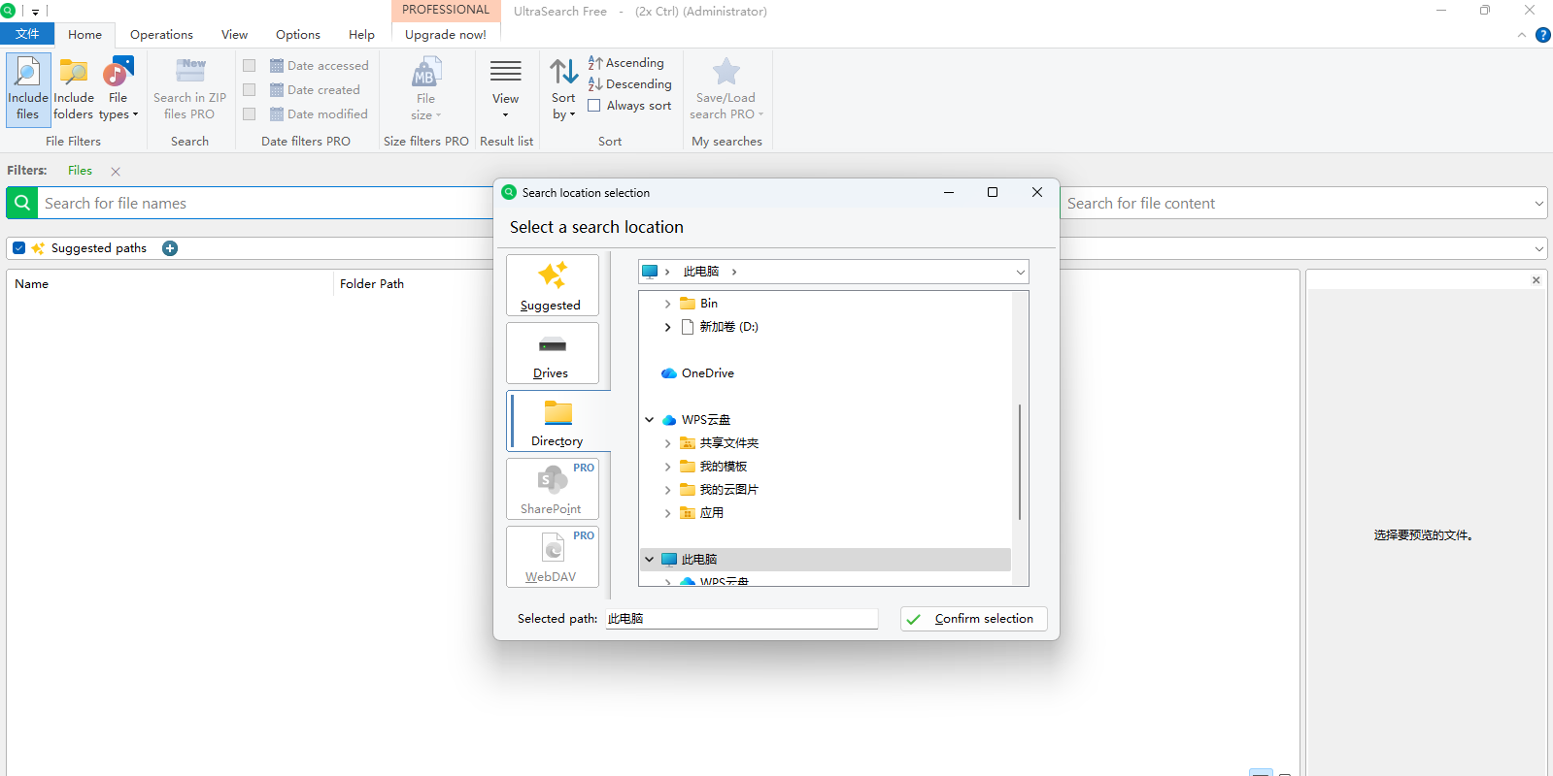Collapse the WPS云盘 tree node

tap(650, 420)
